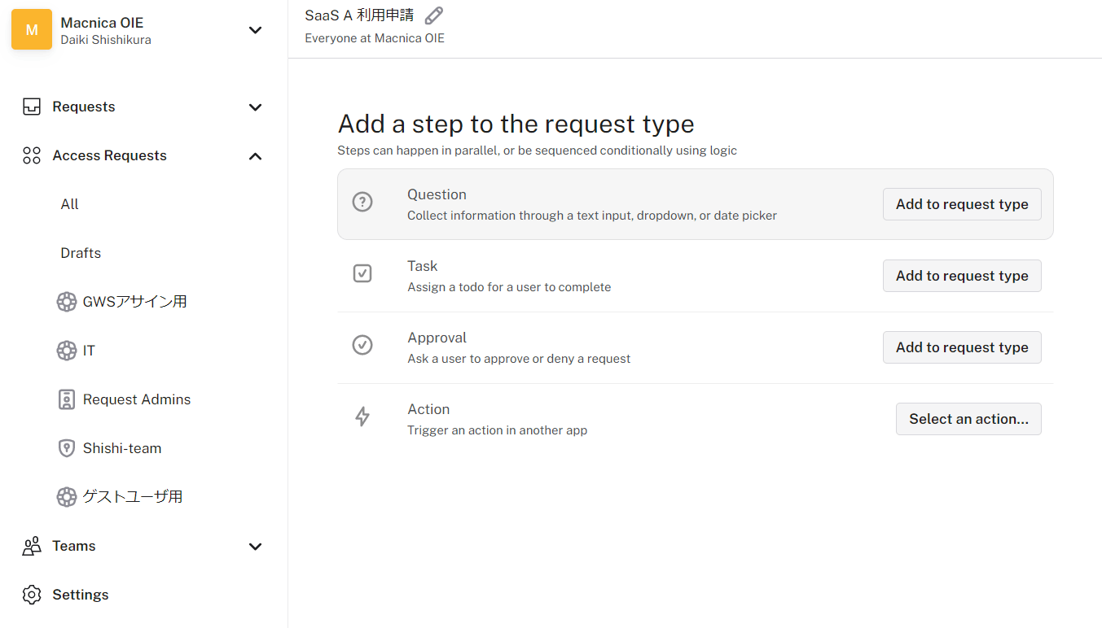Open the Macnica OIE workspace dropdown
The image size is (1102, 628).
click(255, 30)
